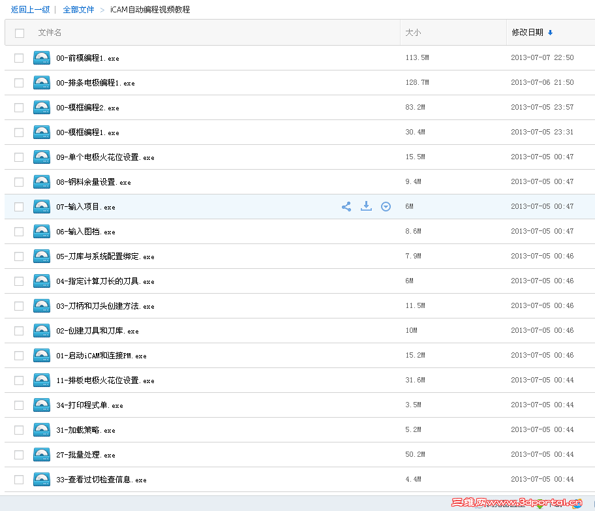Click the 50.2M size value
This screenshot has height=511, width=595.
pos(415,454)
